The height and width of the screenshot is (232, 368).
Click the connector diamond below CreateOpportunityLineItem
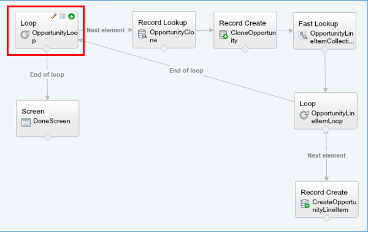[327, 218]
